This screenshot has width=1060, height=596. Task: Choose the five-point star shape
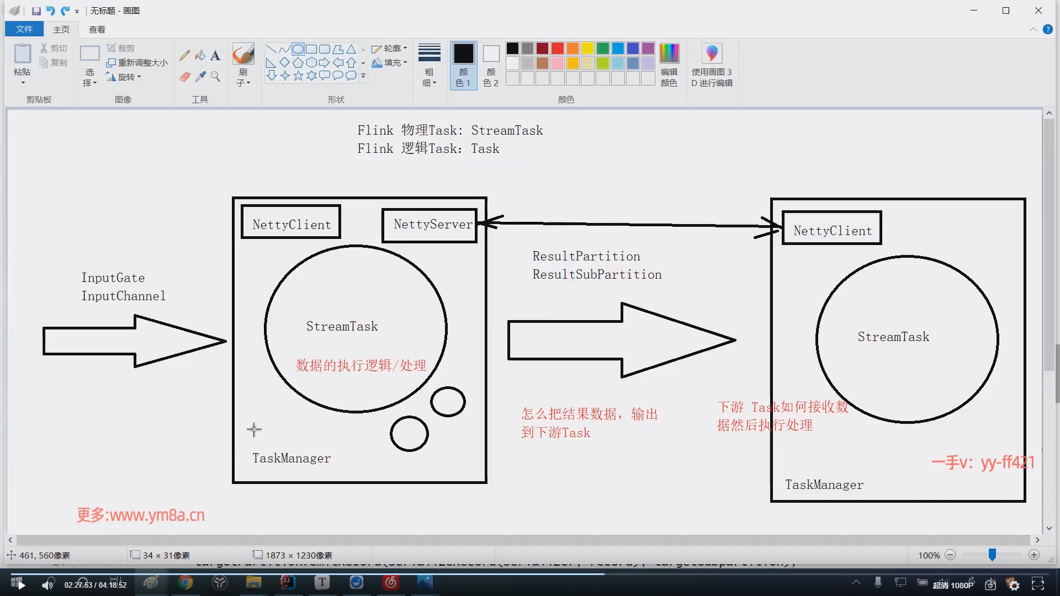tap(298, 76)
